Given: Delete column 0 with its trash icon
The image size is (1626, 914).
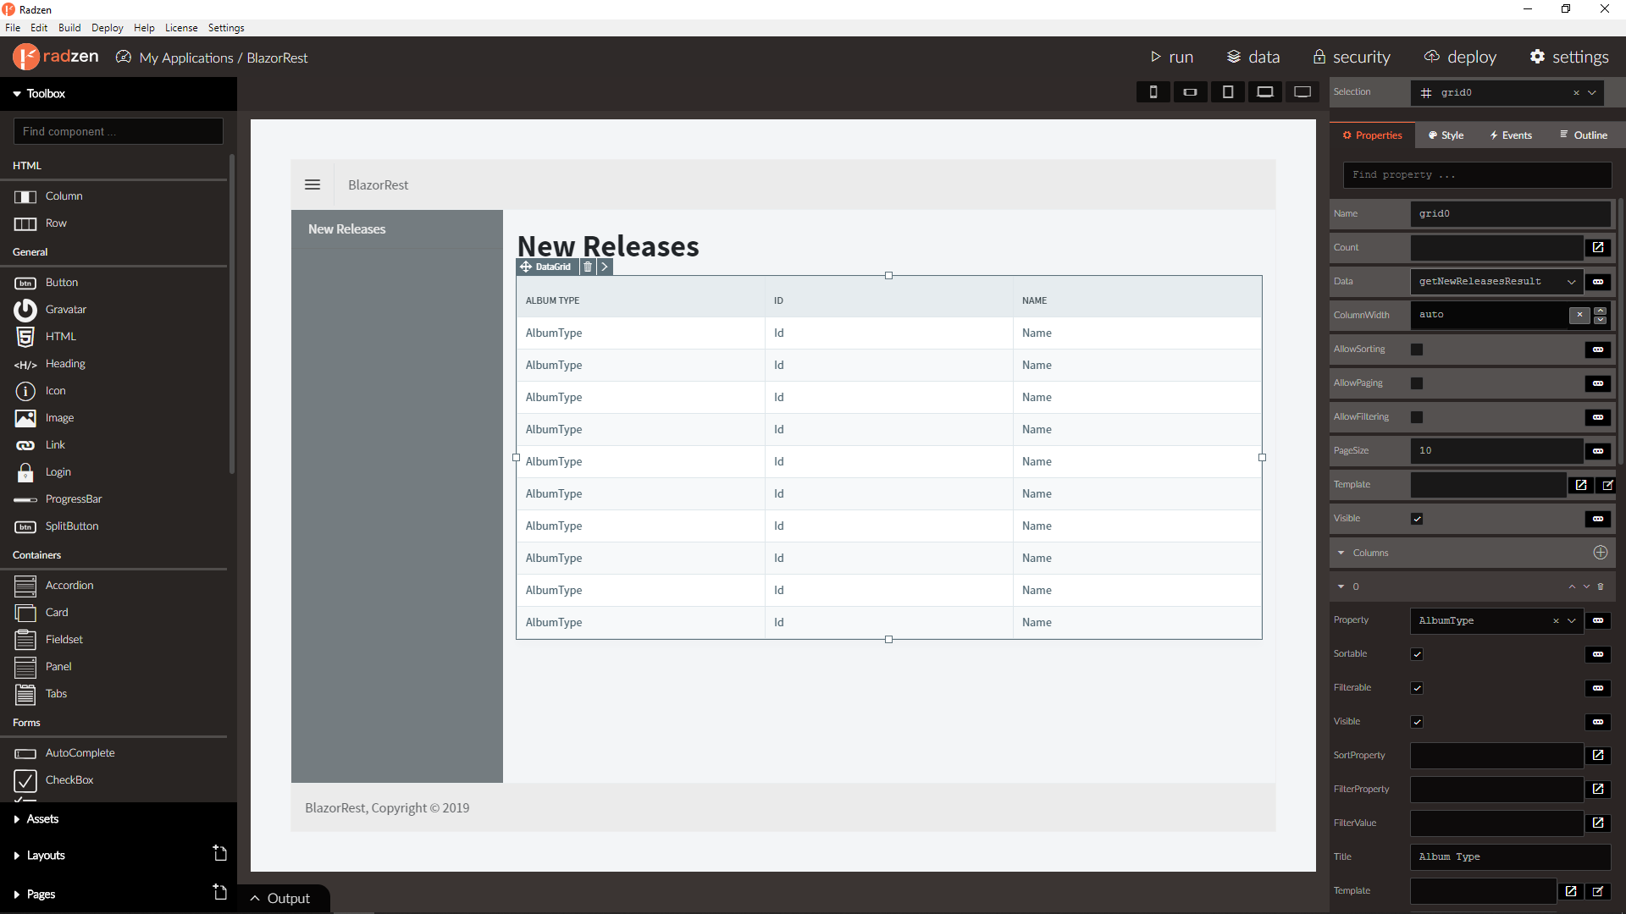Looking at the screenshot, I should coord(1601,586).
